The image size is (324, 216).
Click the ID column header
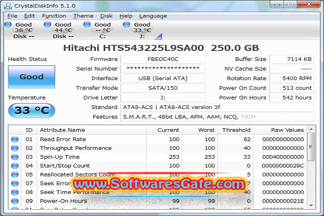29,130
